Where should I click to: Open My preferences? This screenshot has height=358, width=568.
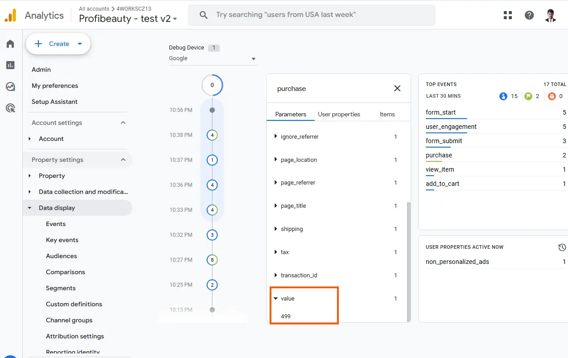pyautogui.click(x=55, y=86)
